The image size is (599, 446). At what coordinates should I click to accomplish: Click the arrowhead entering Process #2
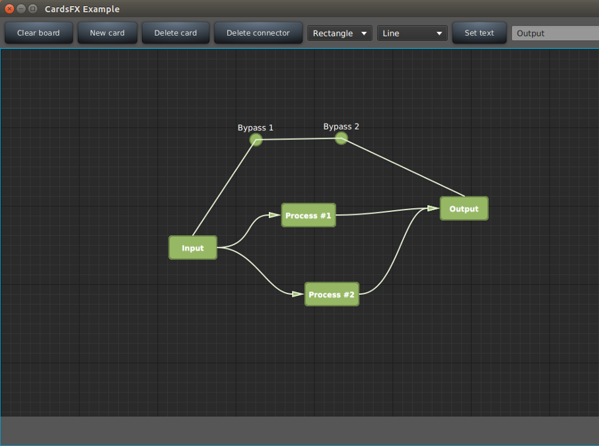click(298, 293)
